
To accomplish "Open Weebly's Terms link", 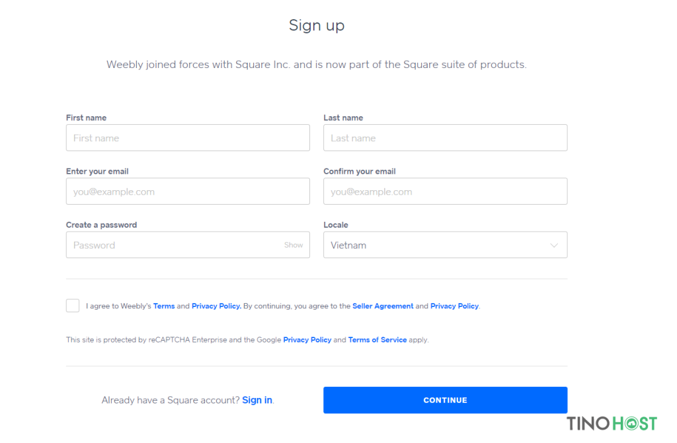I will 164,306.
